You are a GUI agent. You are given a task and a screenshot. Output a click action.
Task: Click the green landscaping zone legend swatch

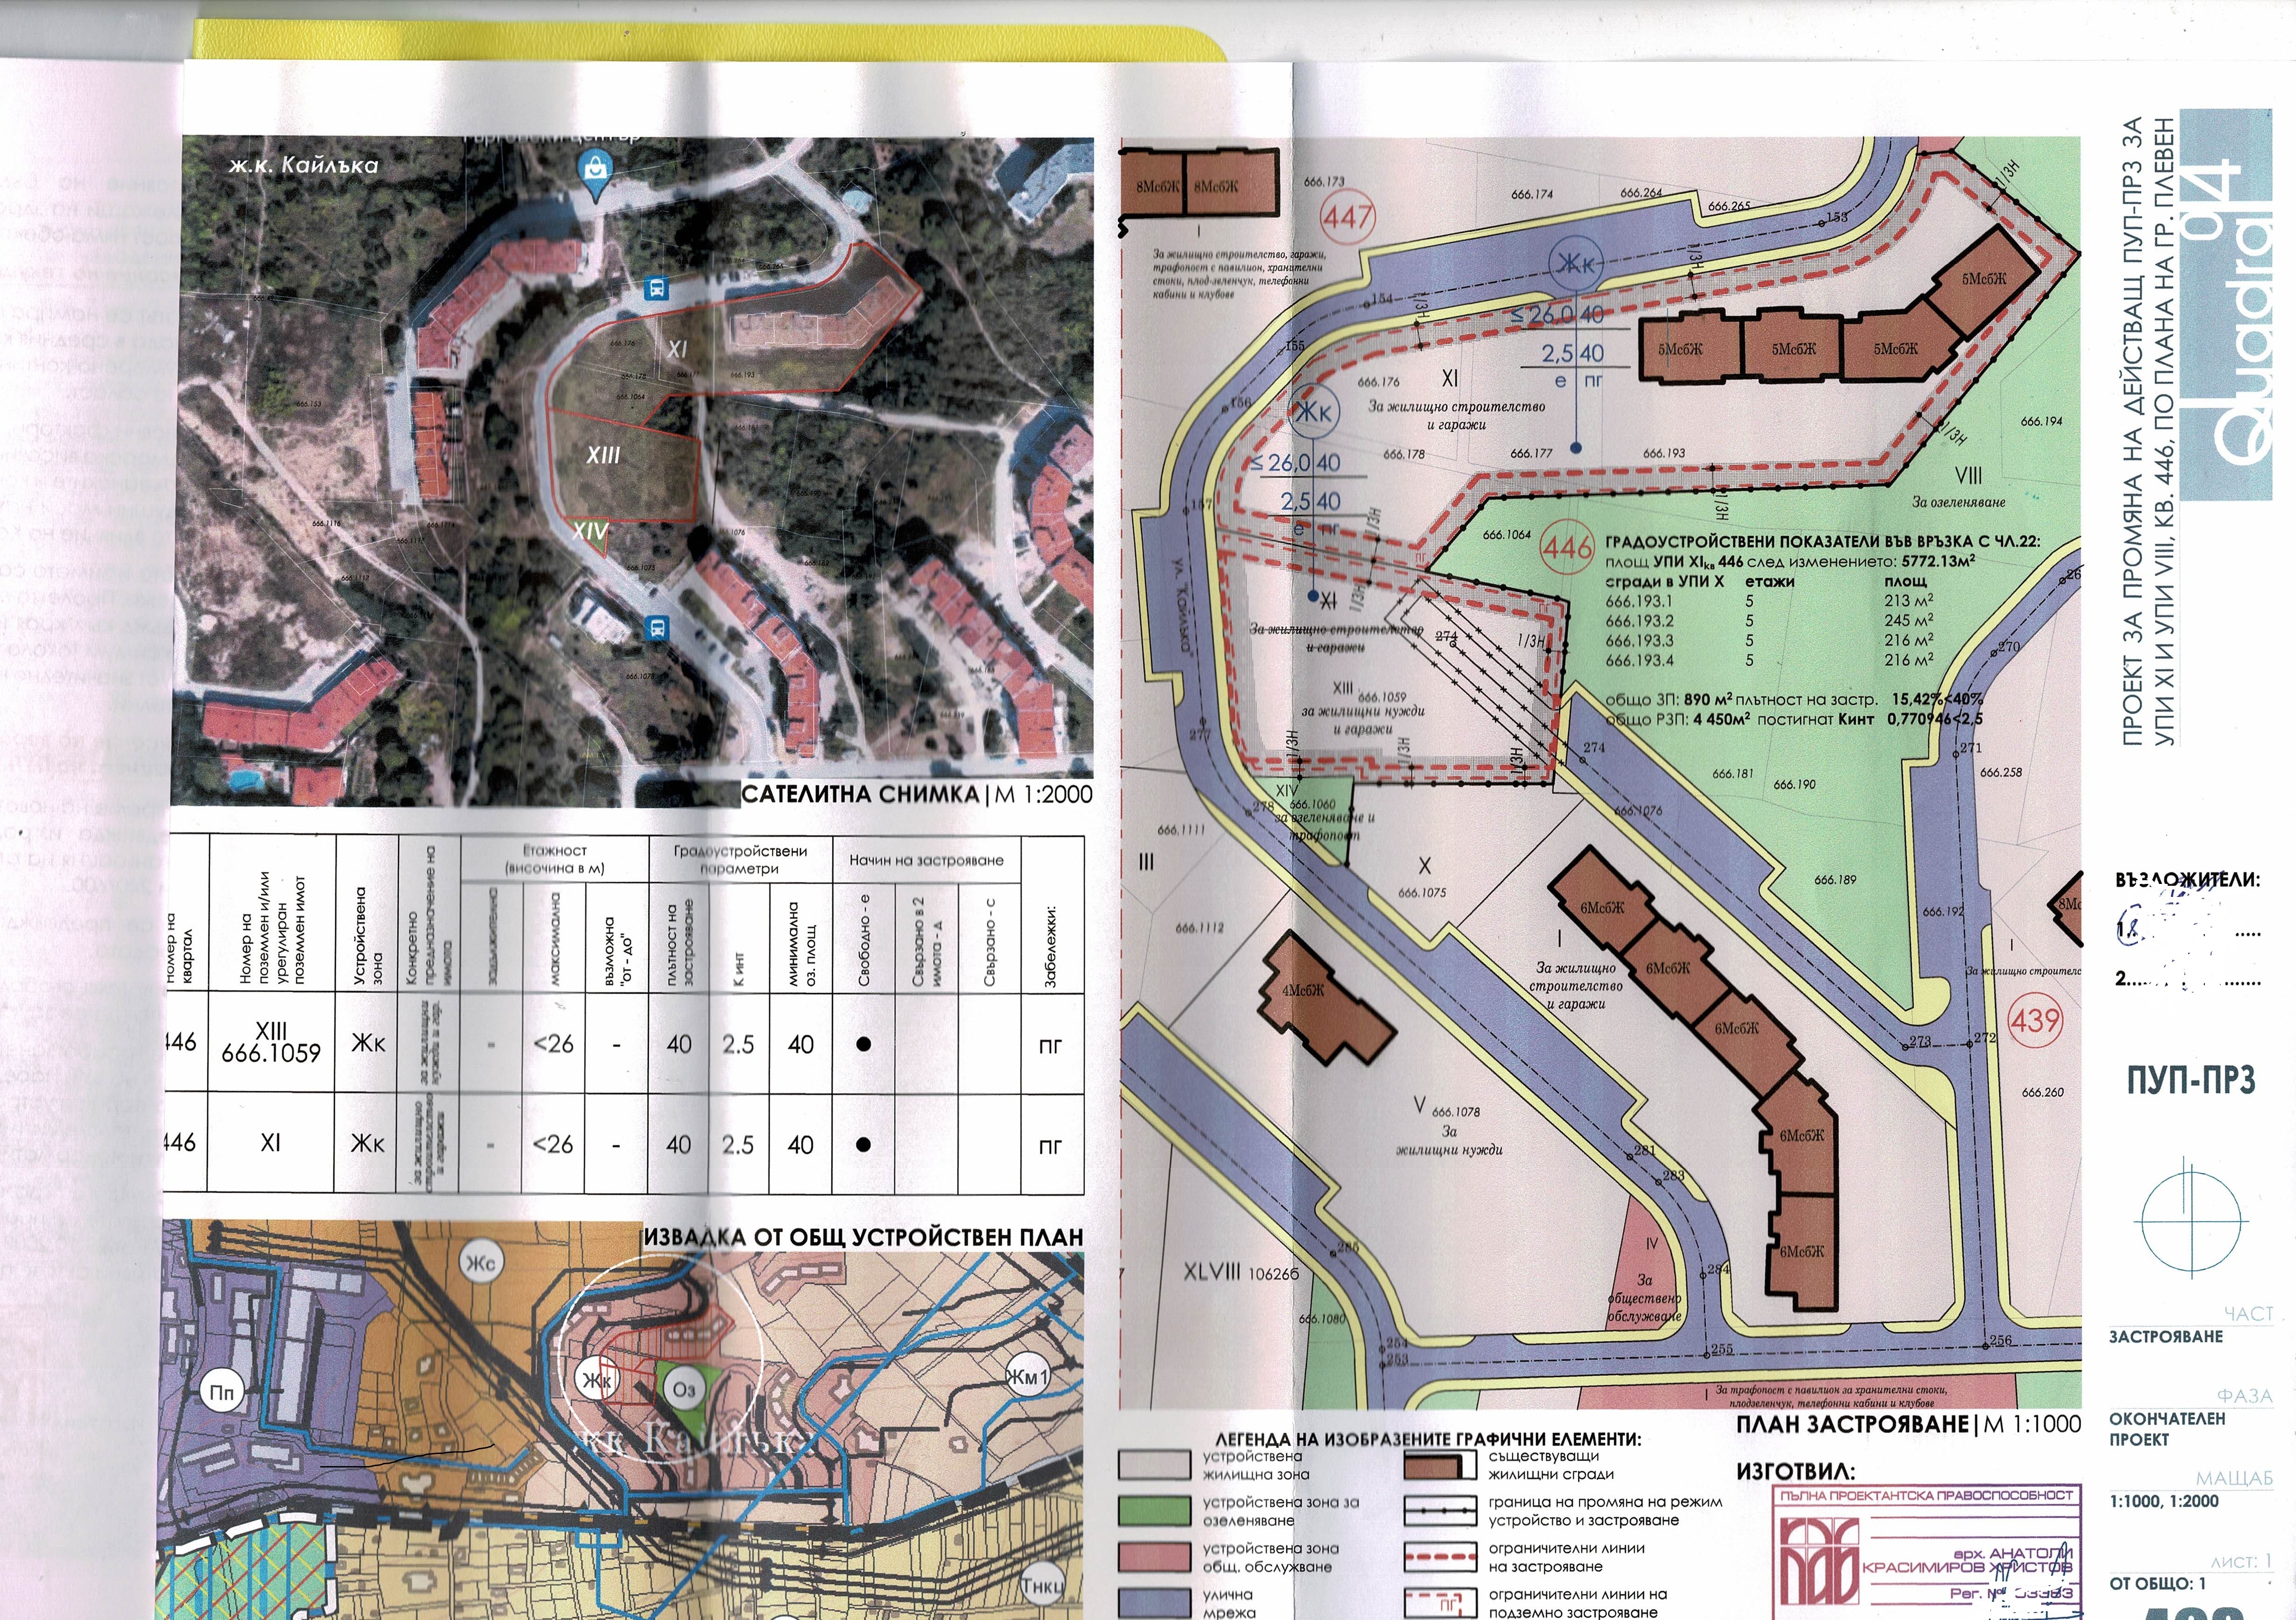(1154, 1511)
